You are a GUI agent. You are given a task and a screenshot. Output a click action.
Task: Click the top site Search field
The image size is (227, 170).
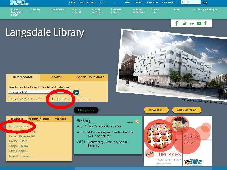click(x=191, y=2)
